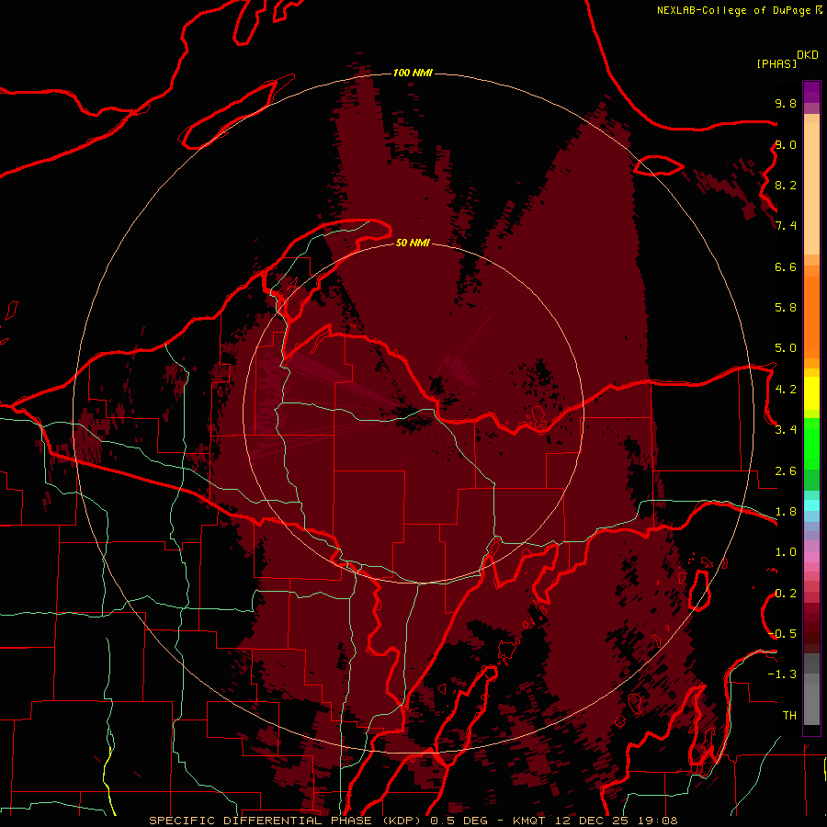Click the 1.8 scale value
Viewport: 827px width, 827px height.
point(786,512)
